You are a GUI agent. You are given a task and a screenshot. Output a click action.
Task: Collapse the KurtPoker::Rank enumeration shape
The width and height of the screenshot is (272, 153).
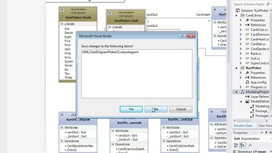pos(62,10)
